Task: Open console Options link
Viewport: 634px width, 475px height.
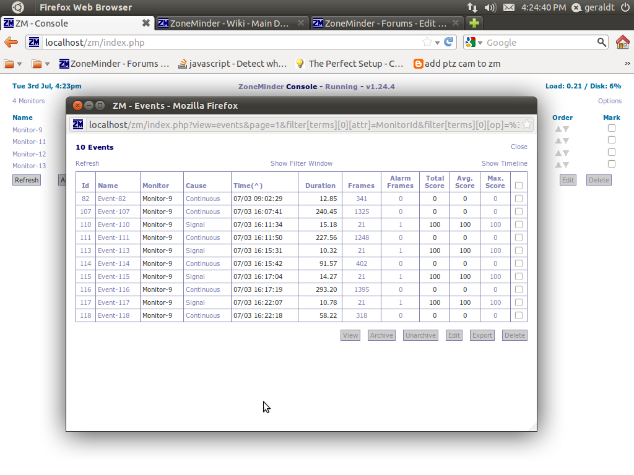Action: point(610,101)
